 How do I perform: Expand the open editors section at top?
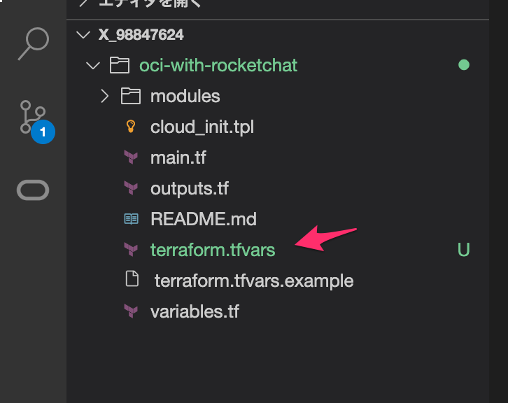pos(83,3)
